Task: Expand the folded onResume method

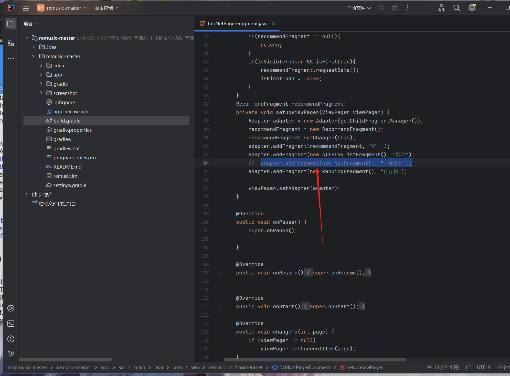Action: click(220, 273)
